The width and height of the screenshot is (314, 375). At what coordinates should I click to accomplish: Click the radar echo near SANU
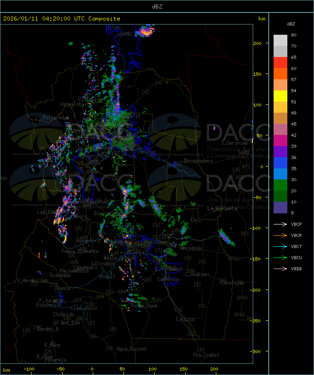coord(146,32)
